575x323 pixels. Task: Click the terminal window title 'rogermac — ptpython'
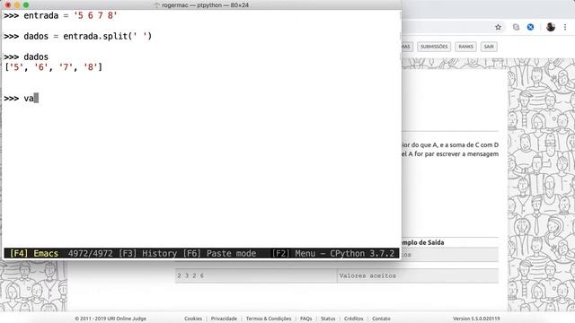206,5
